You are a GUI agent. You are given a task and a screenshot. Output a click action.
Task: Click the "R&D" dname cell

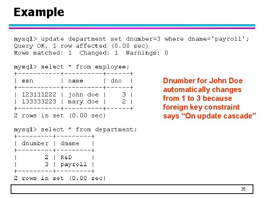click(66, 157)
